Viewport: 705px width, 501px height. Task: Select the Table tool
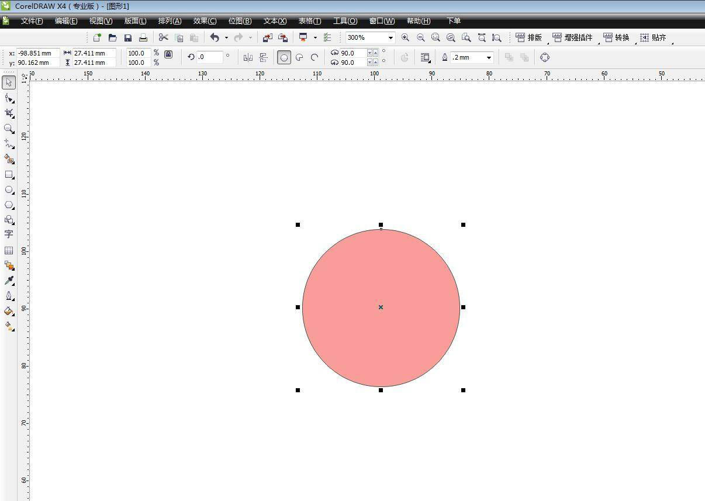9,250
